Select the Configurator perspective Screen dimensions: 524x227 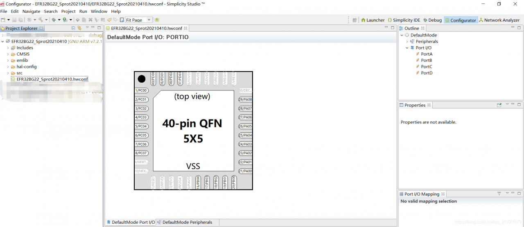pyautogui.click(x=461, y=20)
